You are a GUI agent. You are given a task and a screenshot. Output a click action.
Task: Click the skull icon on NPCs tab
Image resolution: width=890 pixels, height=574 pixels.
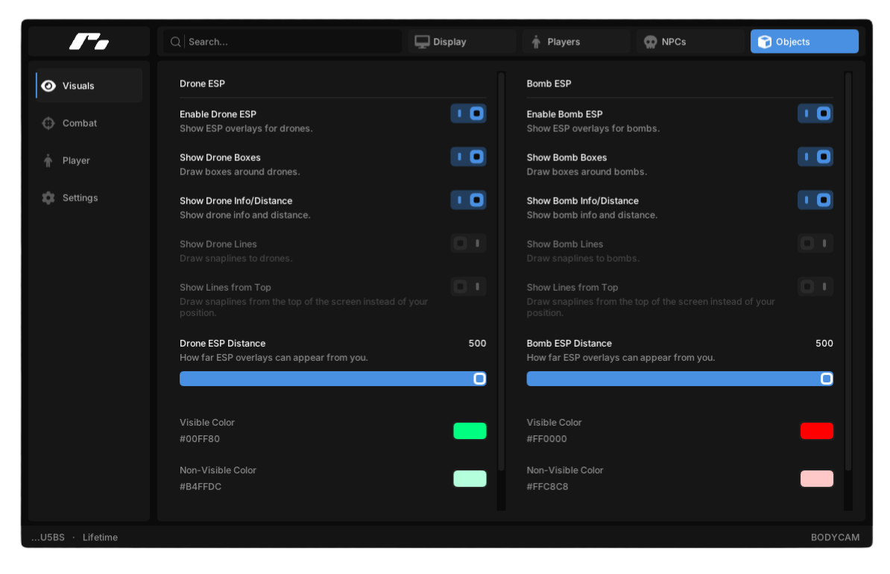coord(651,42)
